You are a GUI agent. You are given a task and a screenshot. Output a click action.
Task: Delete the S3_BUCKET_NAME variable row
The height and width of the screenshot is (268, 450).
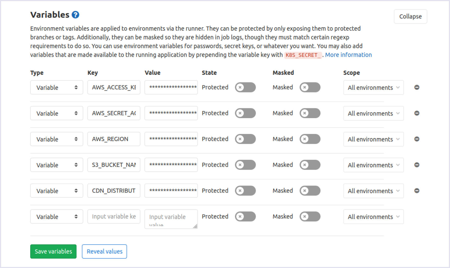pos(417,165)
